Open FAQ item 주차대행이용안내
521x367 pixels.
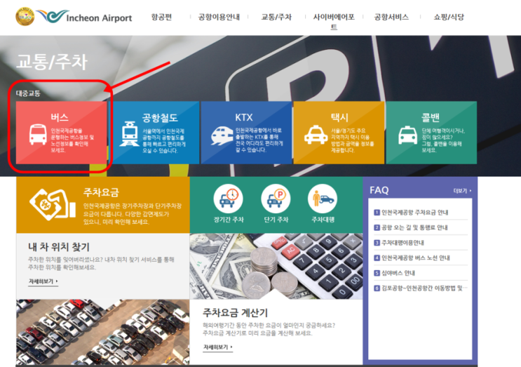point(399,243)
